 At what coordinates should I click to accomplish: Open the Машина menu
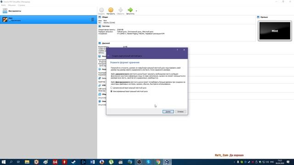pyautogui.click(x=12, y=5)
